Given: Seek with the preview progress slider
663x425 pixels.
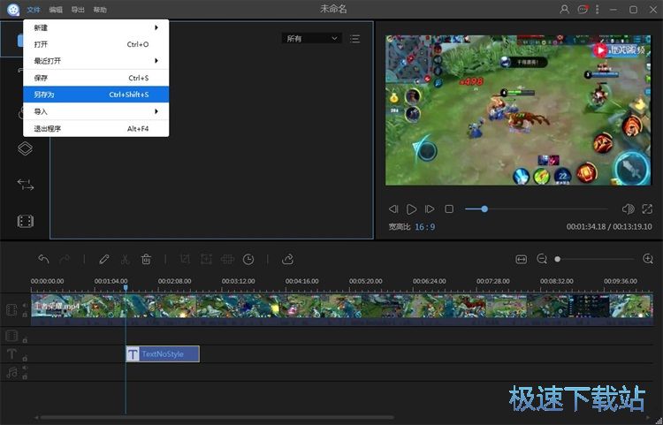Looking at the screenshot, I should coord(537,209).
